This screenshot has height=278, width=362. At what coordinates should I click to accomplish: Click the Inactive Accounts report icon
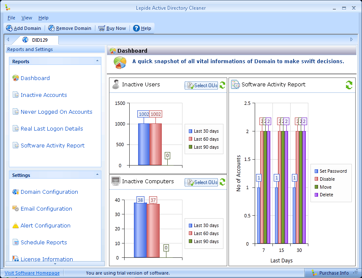[x=16, y=95]
